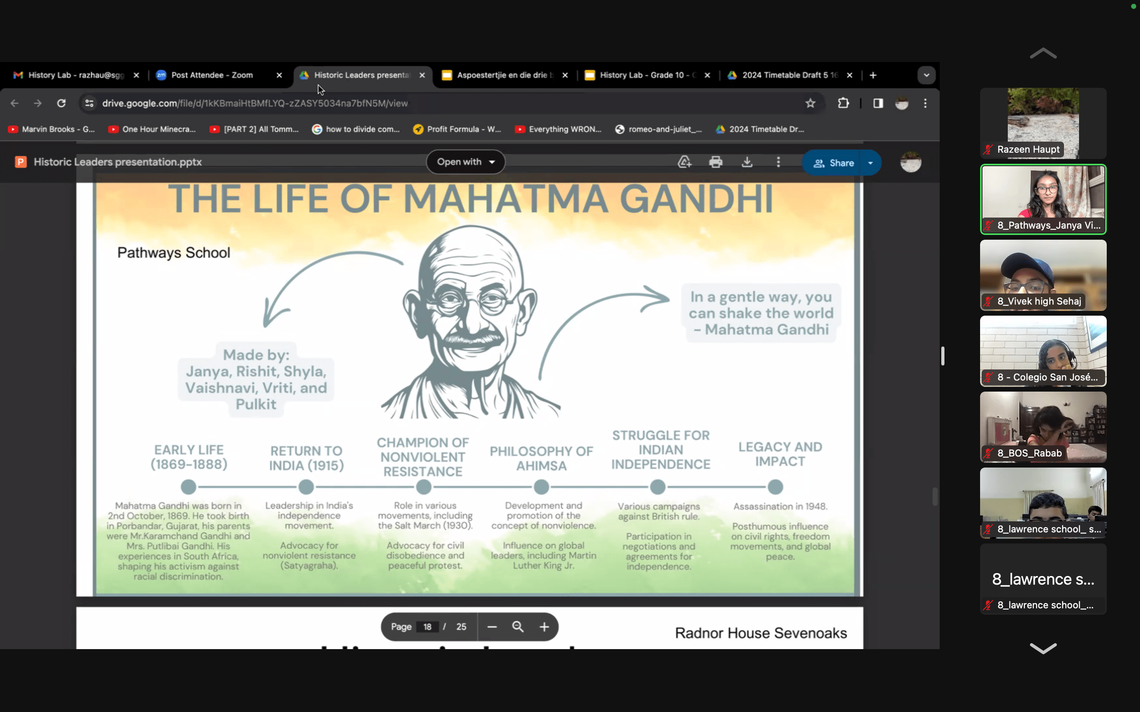Expand the Share button dropdown arrow
Screen dimensions: 1140x712
pyautogui.click(x=870, y=163)
